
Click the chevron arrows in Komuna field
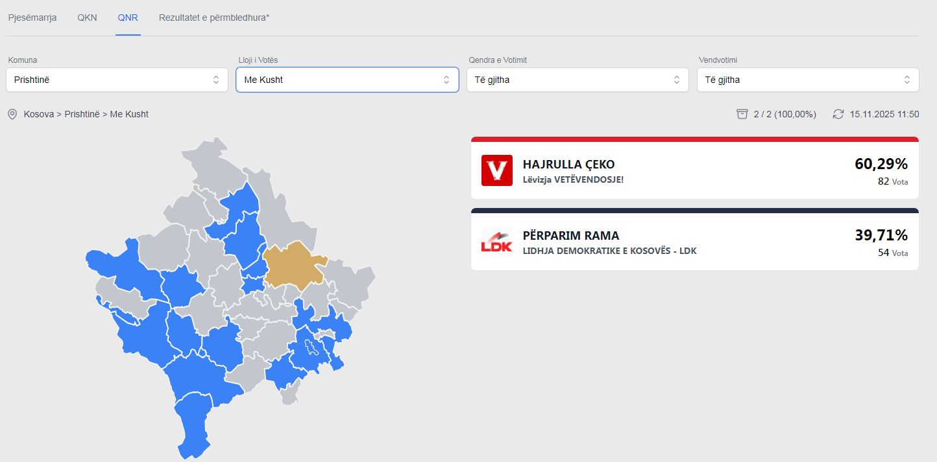click(x=216, y=80)
